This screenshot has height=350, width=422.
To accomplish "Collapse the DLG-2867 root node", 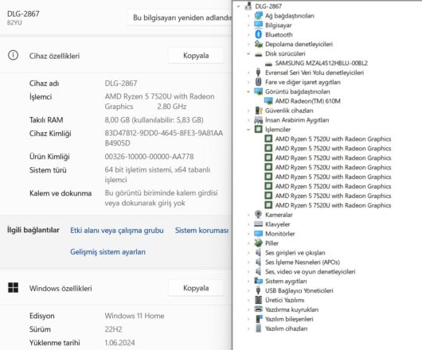I will point(238,6).
